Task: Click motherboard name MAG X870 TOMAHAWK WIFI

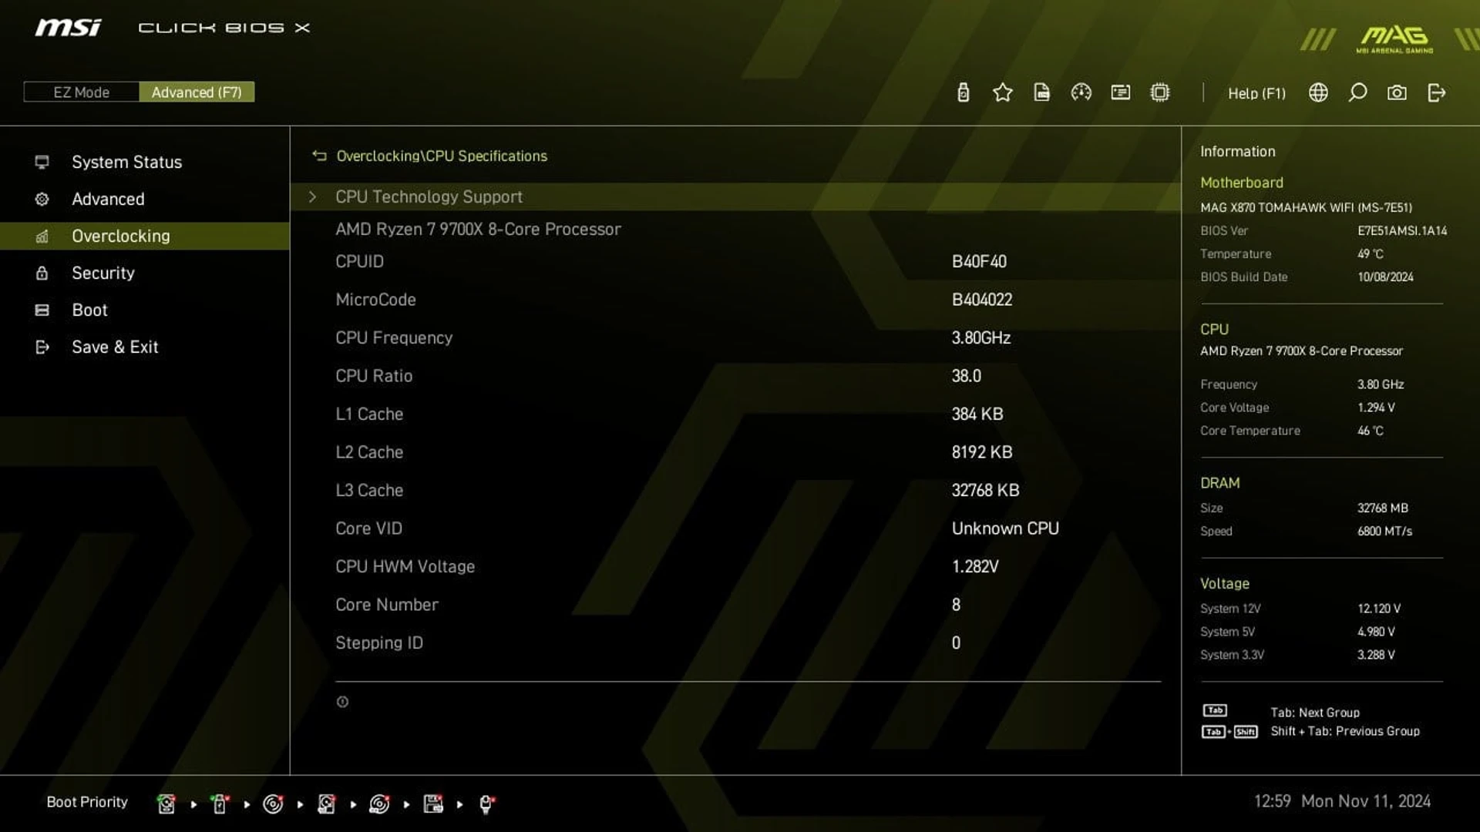Action: tap(1306, 207)
